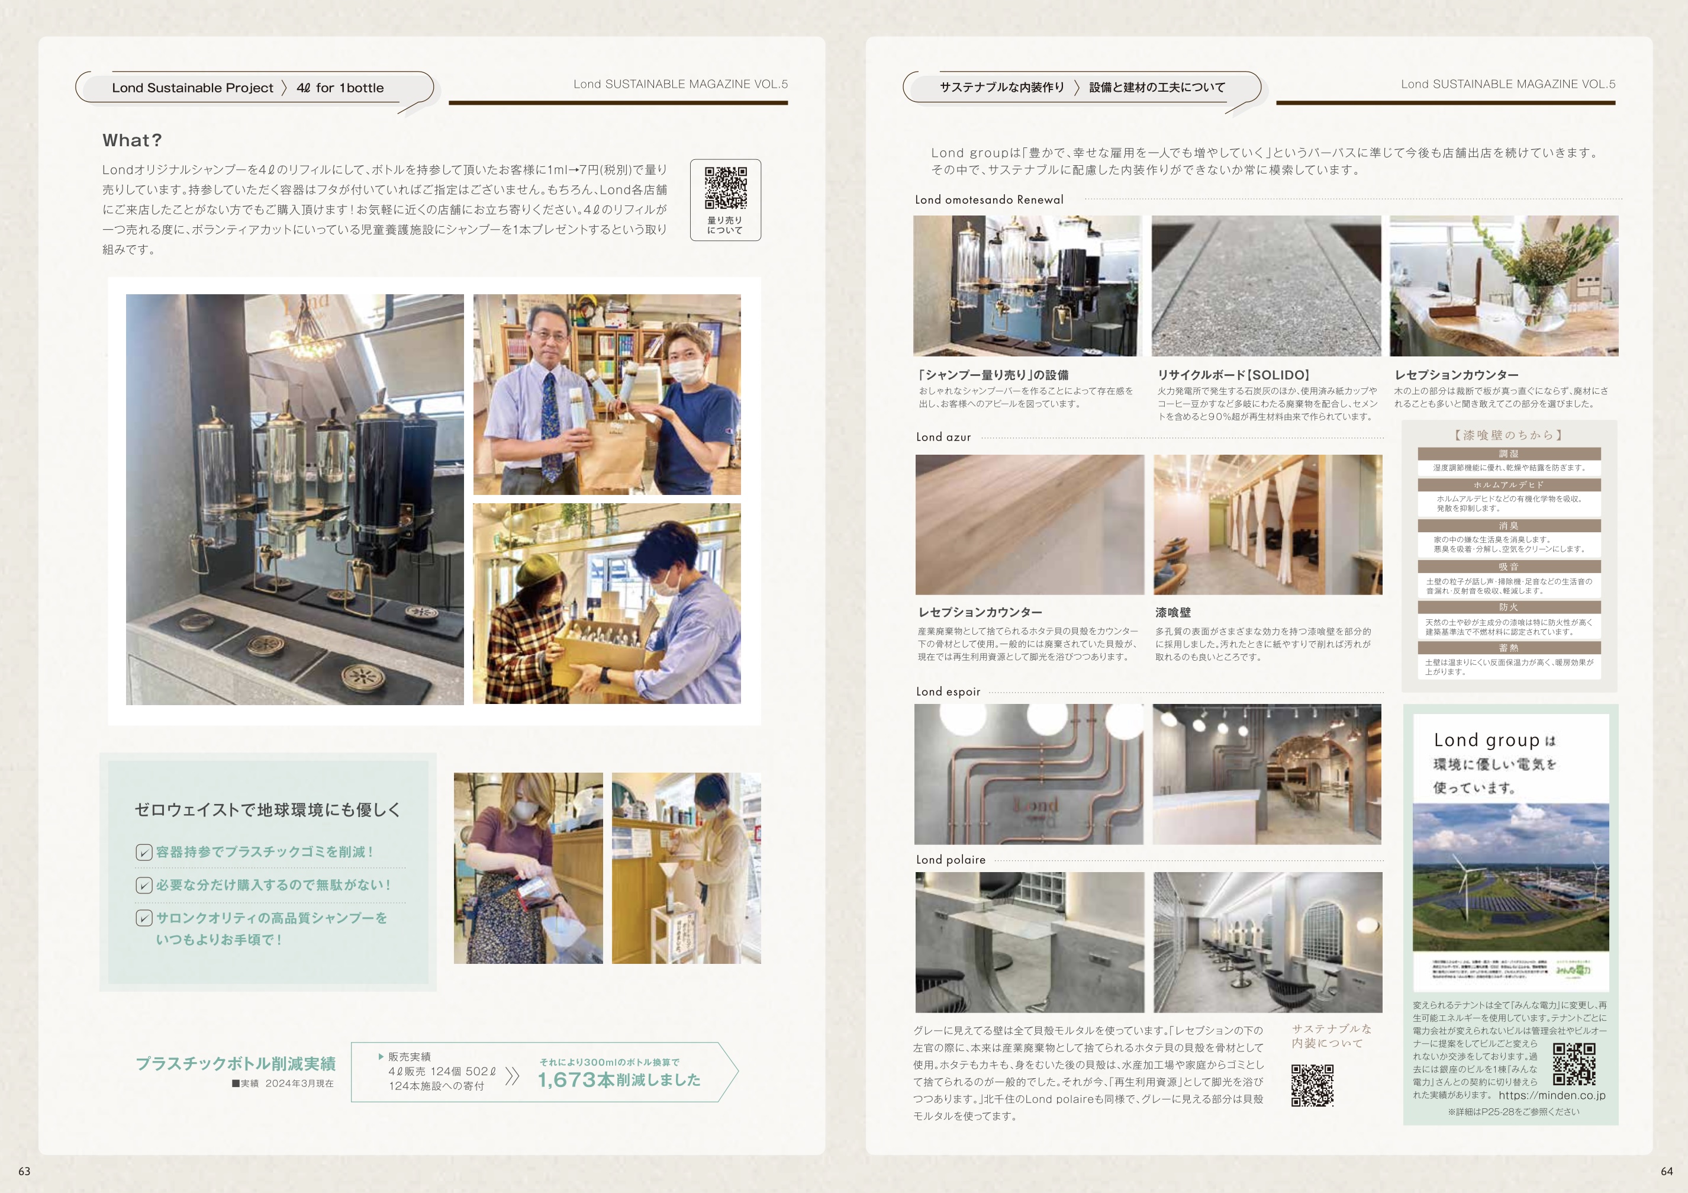Open the https://minden.co.jp link
The image size is (1688, 1193).
click(x=1552, y=1095)
